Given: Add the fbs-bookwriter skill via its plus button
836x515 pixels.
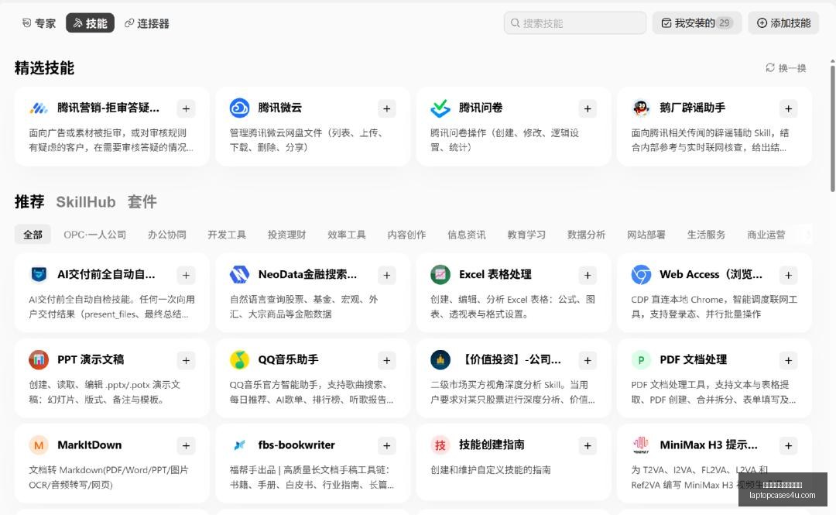Looking at the screenshot, I should pyautogui.click(x=386, y=446).
